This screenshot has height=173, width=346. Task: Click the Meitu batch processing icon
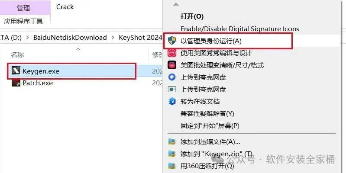pyautogui.click(x=172, y=65)
